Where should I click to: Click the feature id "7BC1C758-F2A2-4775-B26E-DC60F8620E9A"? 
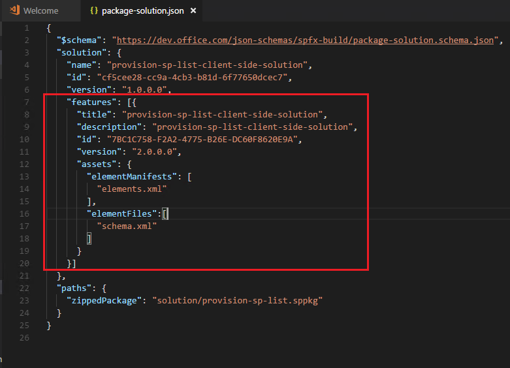(x=202, y=139)
